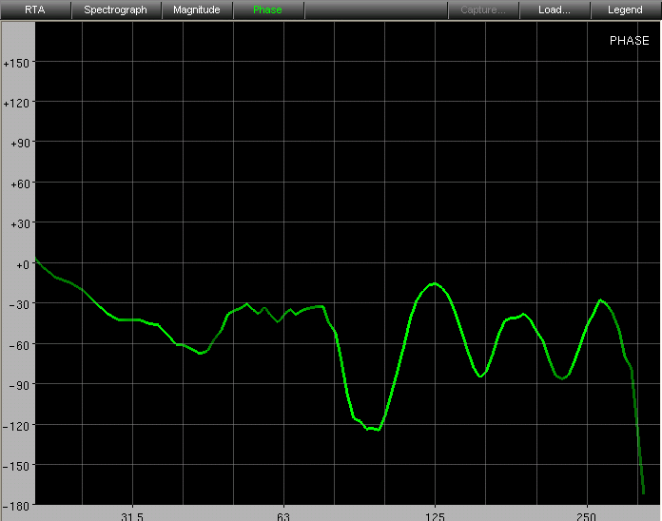Screen dimensions: 662x521
Task: Click the +30 phase axis label
Action: (20, 224)
